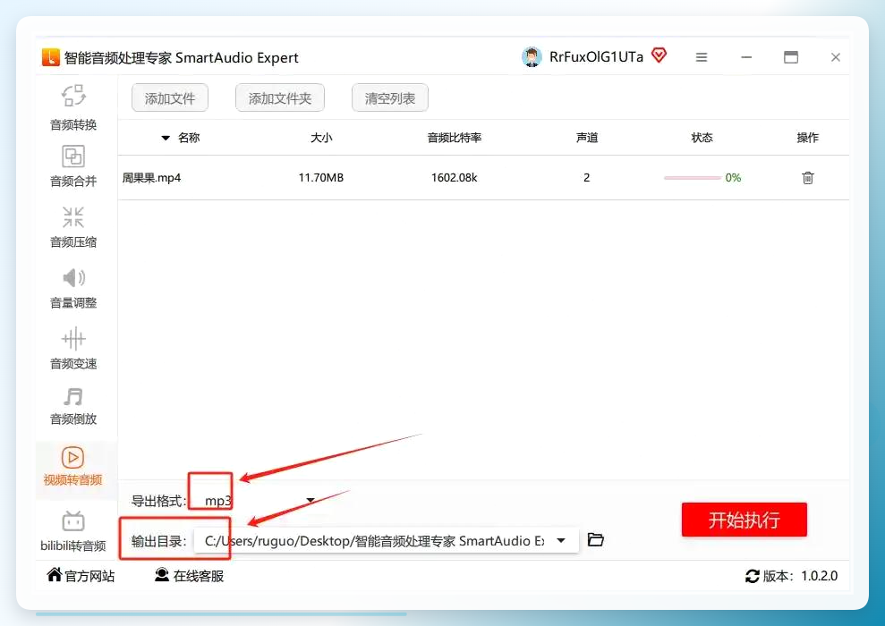Click the 添加文件夹 add folder button
This screenshot has height=626, width=885.
pyautogui.click(x=280, y=98)
